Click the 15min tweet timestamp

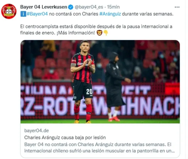113,7
